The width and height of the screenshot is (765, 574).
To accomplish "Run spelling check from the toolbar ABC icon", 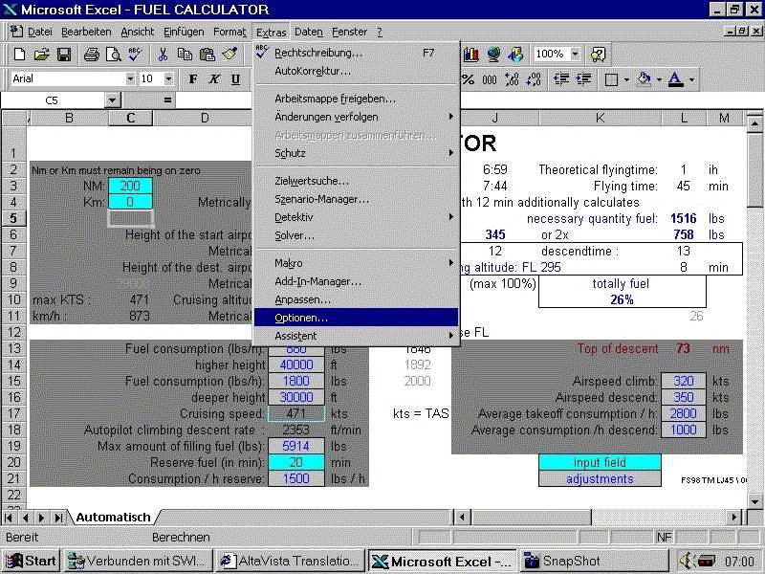I will click(135, 55).
